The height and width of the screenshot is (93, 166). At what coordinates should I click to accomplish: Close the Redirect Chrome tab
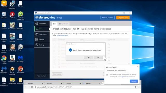tap(42, 83)
